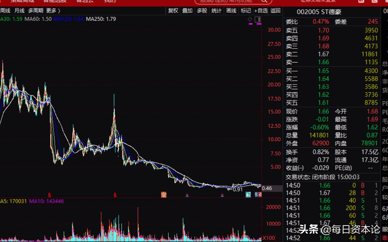The width and height of the screenshot is (388, 242).
Task: Click the MA250: 1.79 indicator label
Action: point(101,19)
